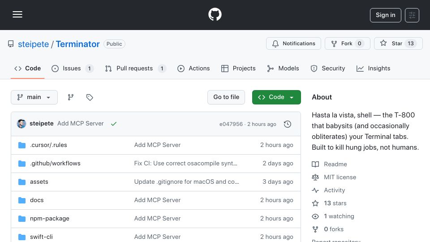Click the folder icon beside .github/workflows
This screenshot has width=430, height=242.
click(22, 164)
